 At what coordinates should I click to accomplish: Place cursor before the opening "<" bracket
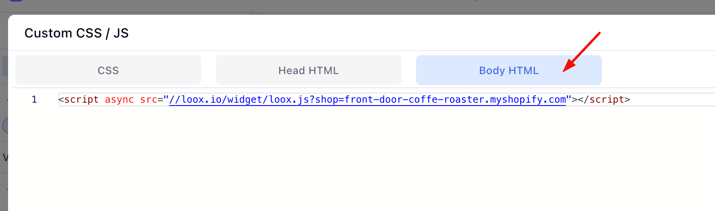(59, 99)
